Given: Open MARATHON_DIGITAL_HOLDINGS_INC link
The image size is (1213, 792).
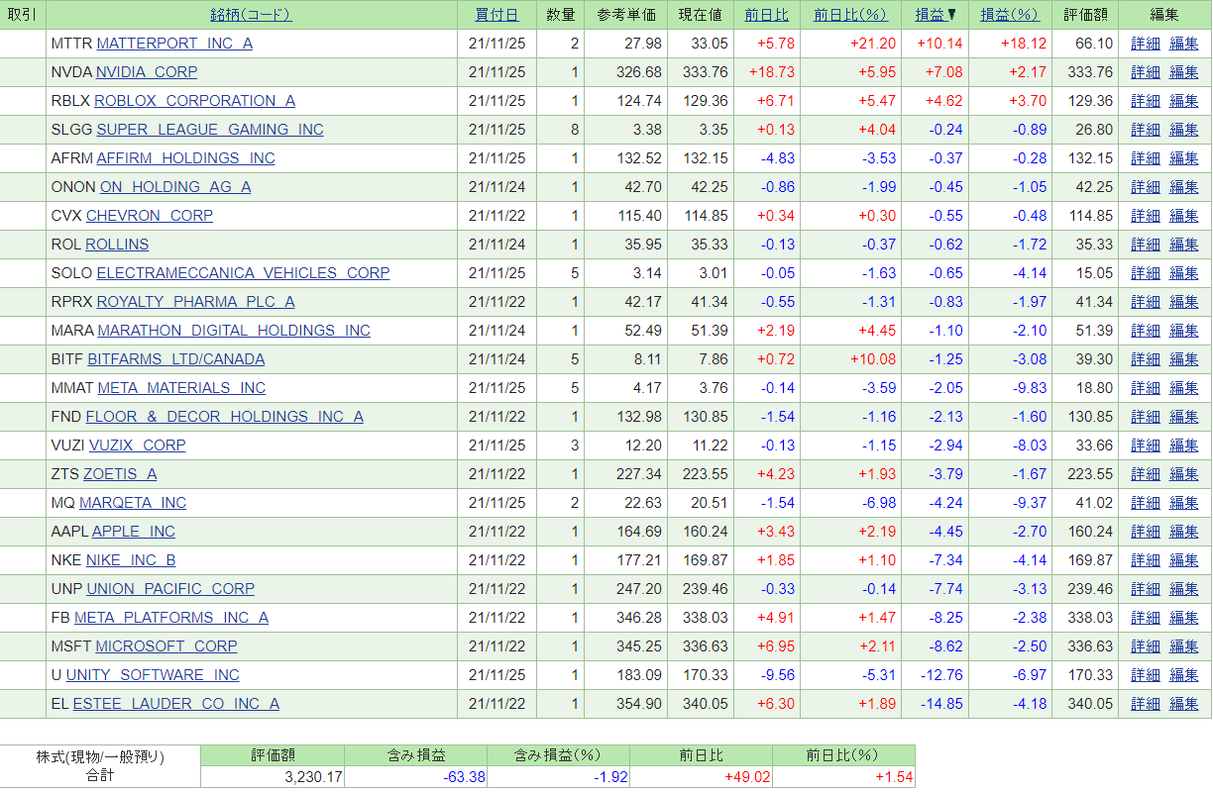Looking at the screenshot, I should coord(234,331).
